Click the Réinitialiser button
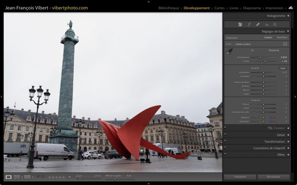Viewport: 297px width, 185px height. 273,177
